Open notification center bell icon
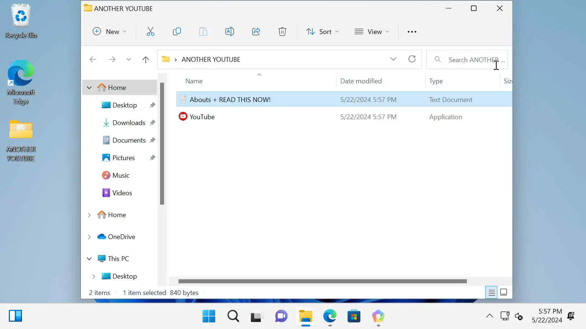 pos(571,316)
